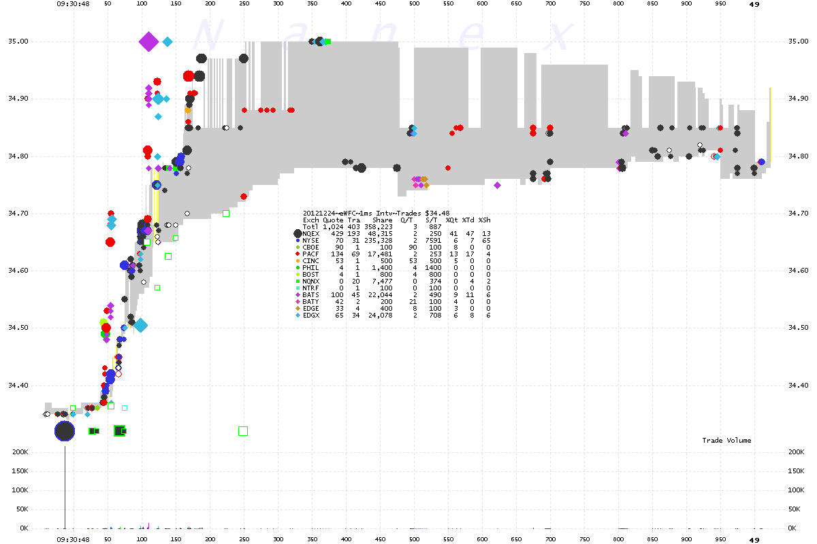Click the PACF share value '17,481'
The height and width of the screenshot is (544, 817).
coord(381,254)
